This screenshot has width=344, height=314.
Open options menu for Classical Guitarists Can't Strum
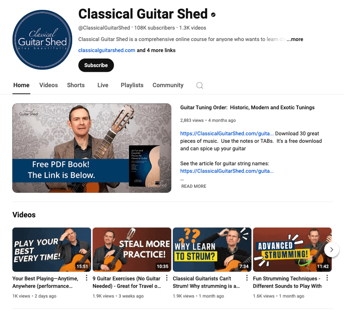[247, 278]
